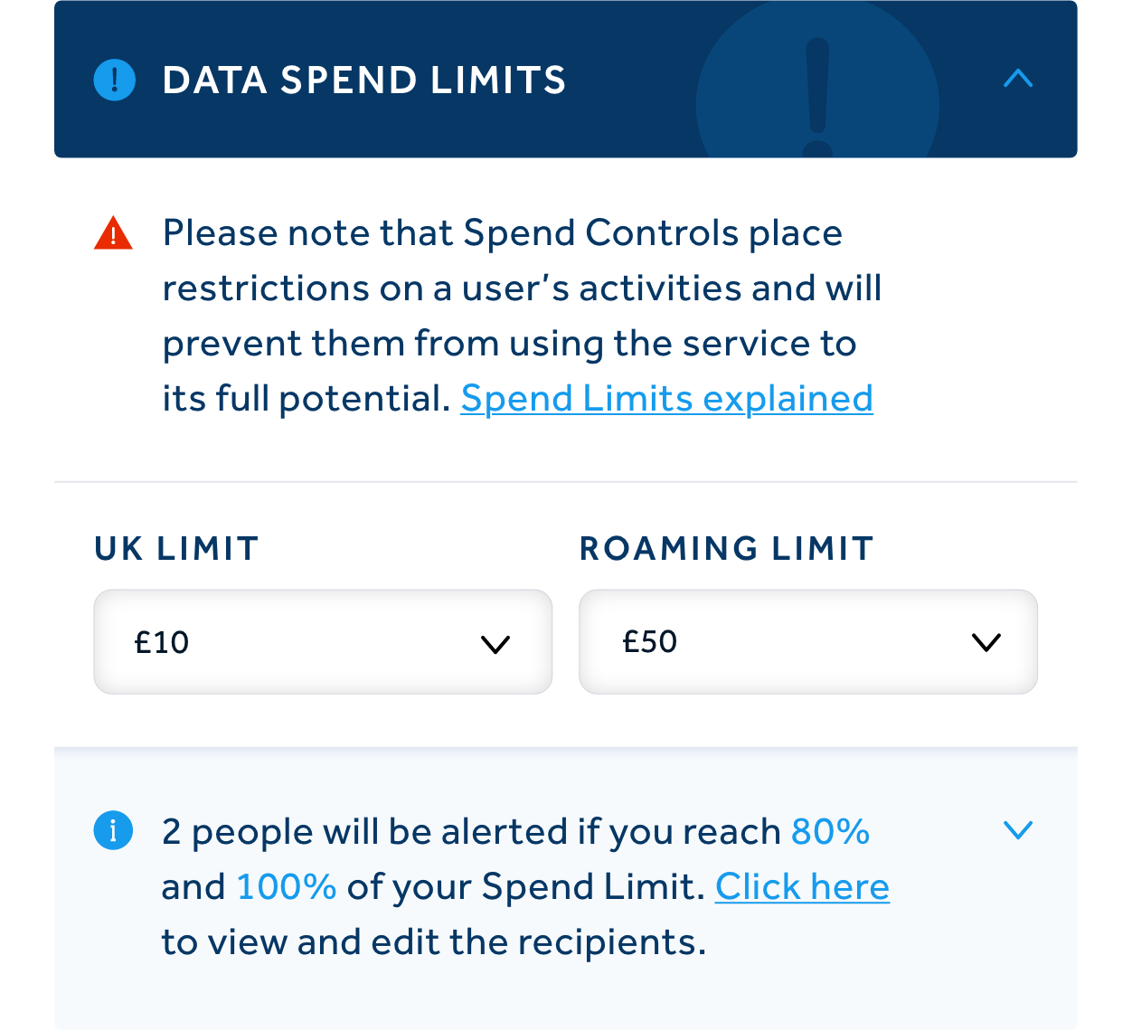
Task: Click the ROAMING LIMIT label
Action: [x=726, y=549]
